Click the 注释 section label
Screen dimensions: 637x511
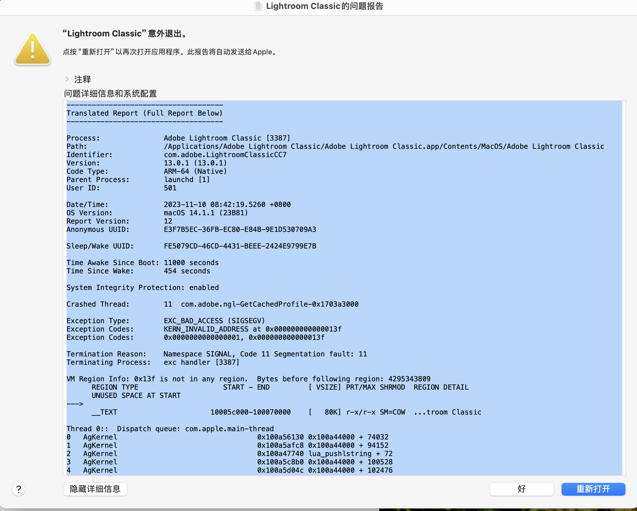pos(83,79)
